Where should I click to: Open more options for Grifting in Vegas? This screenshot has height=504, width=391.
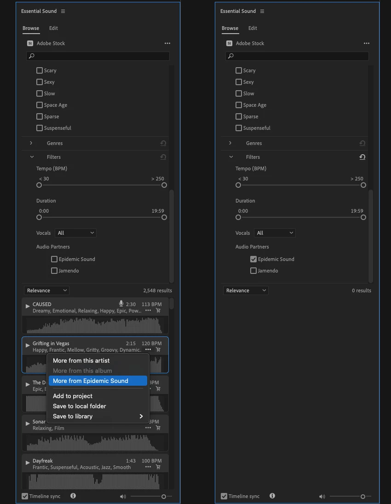coord(148,349)
